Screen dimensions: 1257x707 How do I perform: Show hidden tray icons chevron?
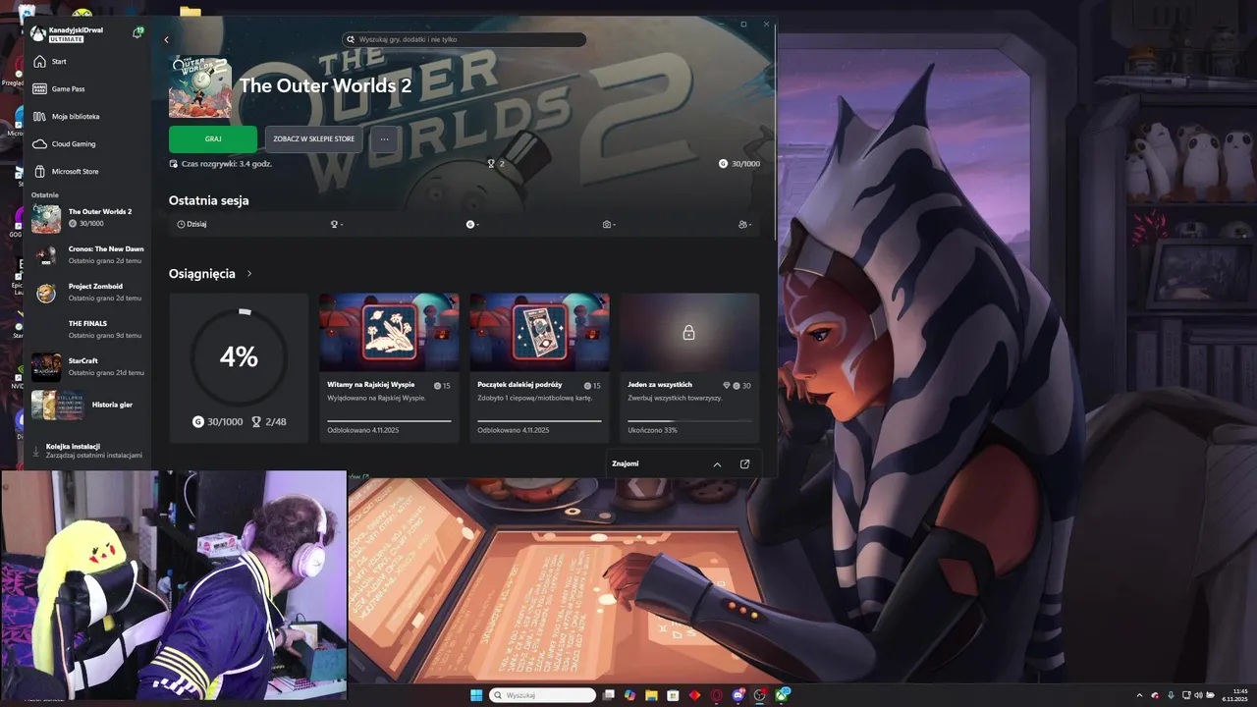1140,695
